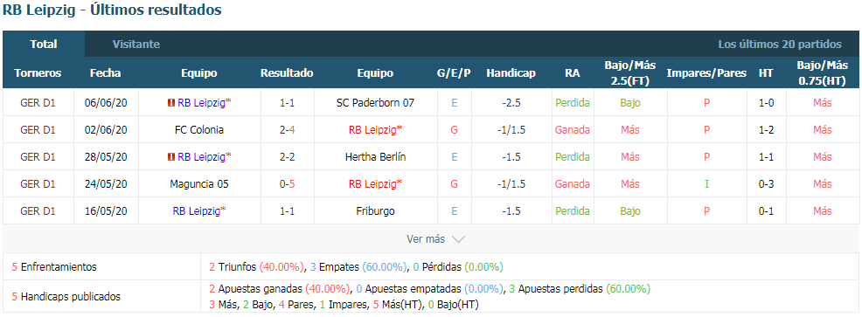Open SC Paderborn 07 team link
The image size is (862, 317).
[375, 103]
